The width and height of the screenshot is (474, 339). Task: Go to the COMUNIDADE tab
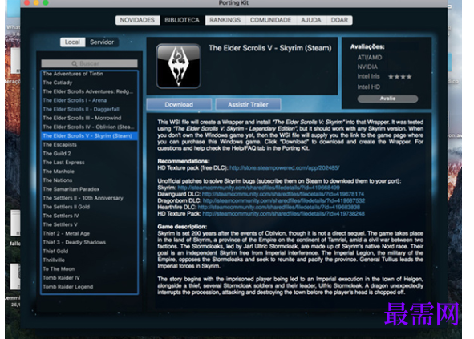[x=270, y=20]
